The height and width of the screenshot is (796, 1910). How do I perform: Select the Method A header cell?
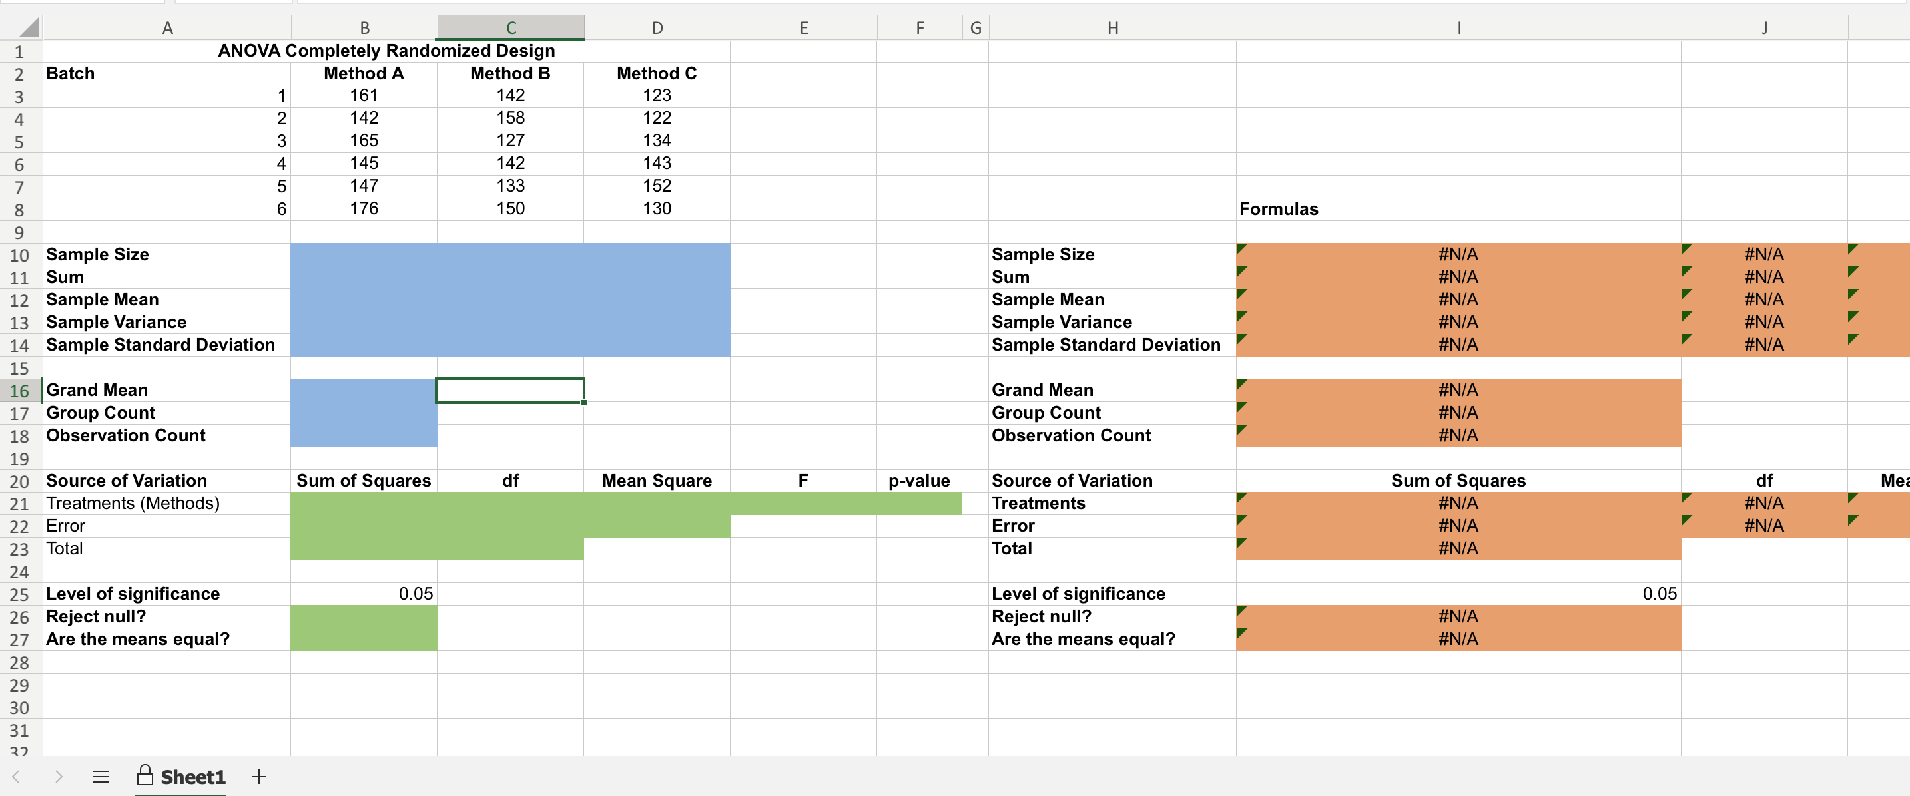tap(364, 73)
